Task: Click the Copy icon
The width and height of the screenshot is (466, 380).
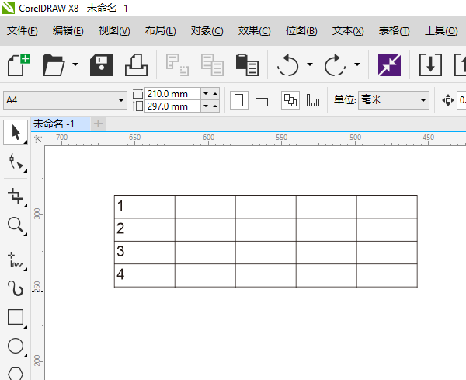Action: click(x=212, y=64)
